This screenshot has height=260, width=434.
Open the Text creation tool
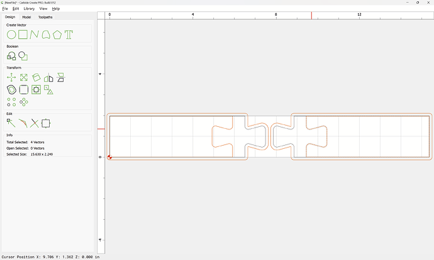pos(69,35)
